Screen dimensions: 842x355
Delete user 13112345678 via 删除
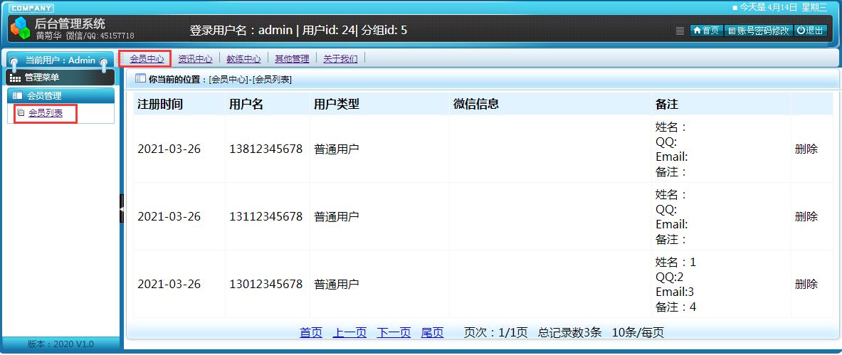[806, 216]
